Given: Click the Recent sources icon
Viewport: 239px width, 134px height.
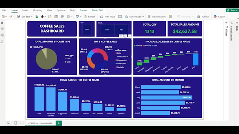Looking at the screenshot, I should [x=69, y=16].
